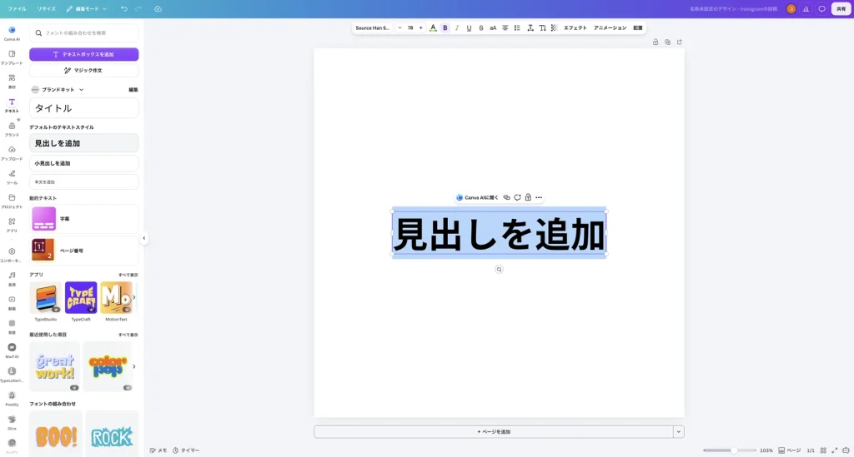Select the 字幕 (captions) dynamic text
The height and width of the screenshot is (457, 854).
click(84, 218)
